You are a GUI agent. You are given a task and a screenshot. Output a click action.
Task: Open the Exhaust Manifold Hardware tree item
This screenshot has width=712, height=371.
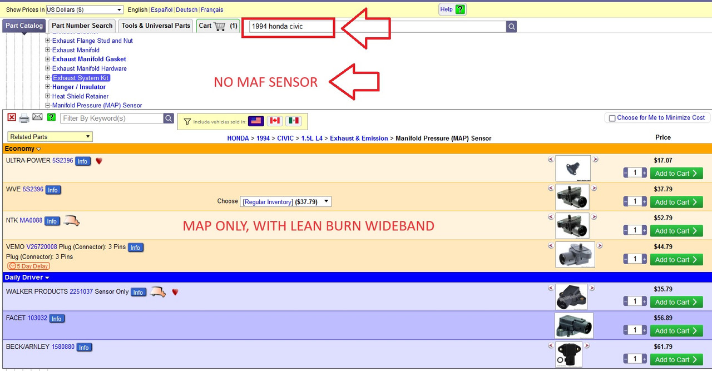point(90,68)
